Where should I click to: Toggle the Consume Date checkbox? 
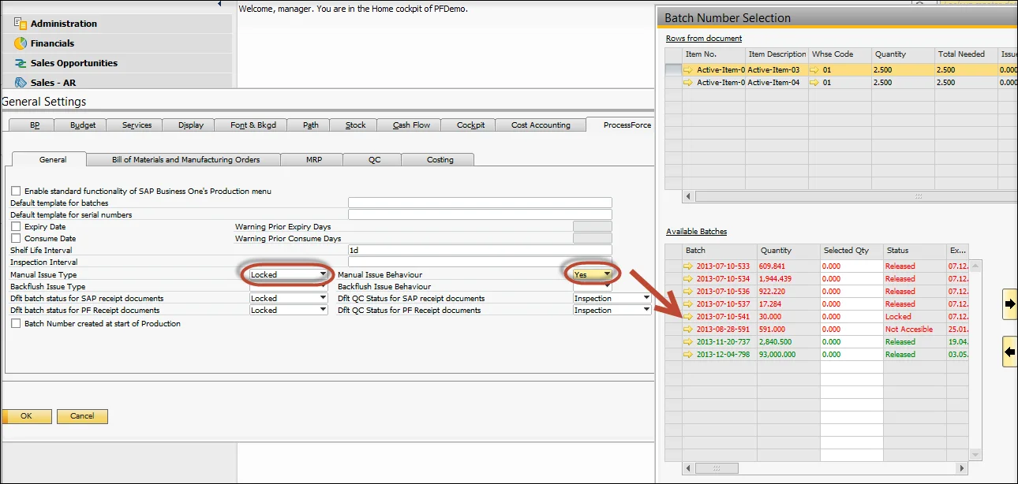click(x=16, y=239)
